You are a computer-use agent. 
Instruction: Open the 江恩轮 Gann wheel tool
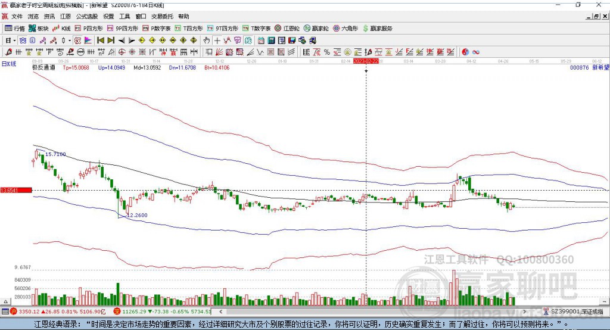pyautogui.click(x=287, y=28)
